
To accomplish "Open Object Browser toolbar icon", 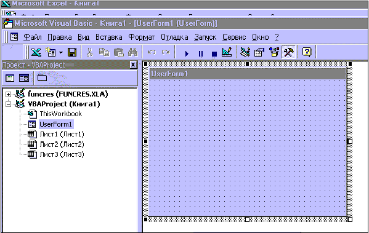I will [x=274, y=52].
